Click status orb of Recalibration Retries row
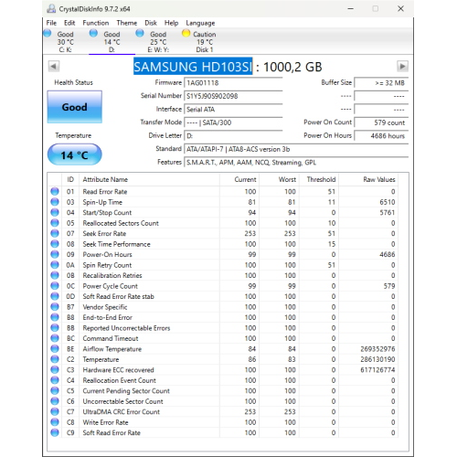The image size is (457, 457). pos(55,275)
